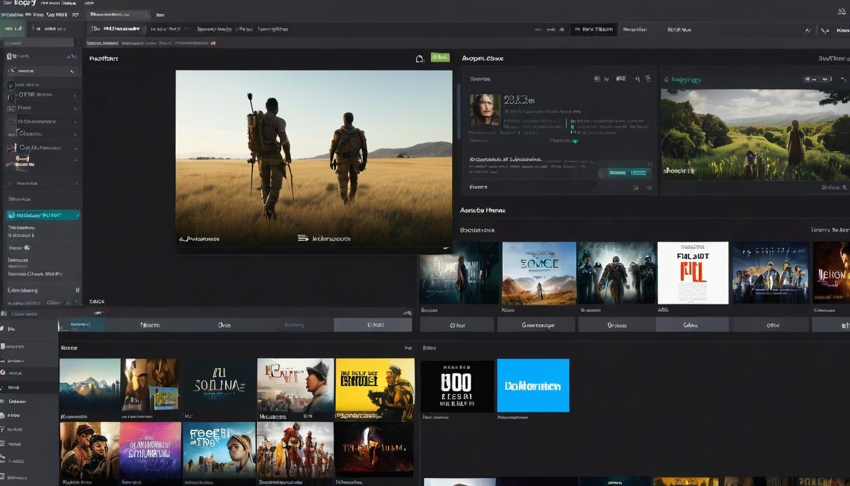This screenshot has height=486, width=850.
Task: Open the black BOO poster tile
Action: pyautogui.click(x=457, y=386)
